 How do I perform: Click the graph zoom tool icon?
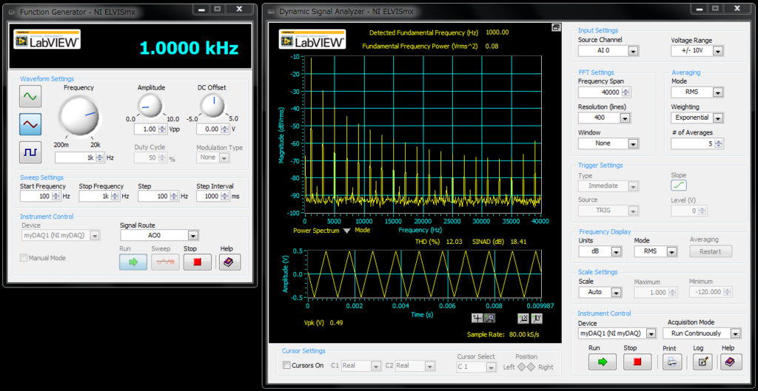coord(489,318)
